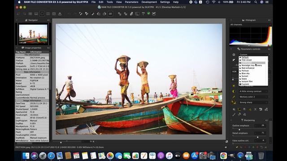Click the Detail emphasis value field 75
Viewport: 287px width, 161px height.
pyautogui.click(x=260, y=133)
